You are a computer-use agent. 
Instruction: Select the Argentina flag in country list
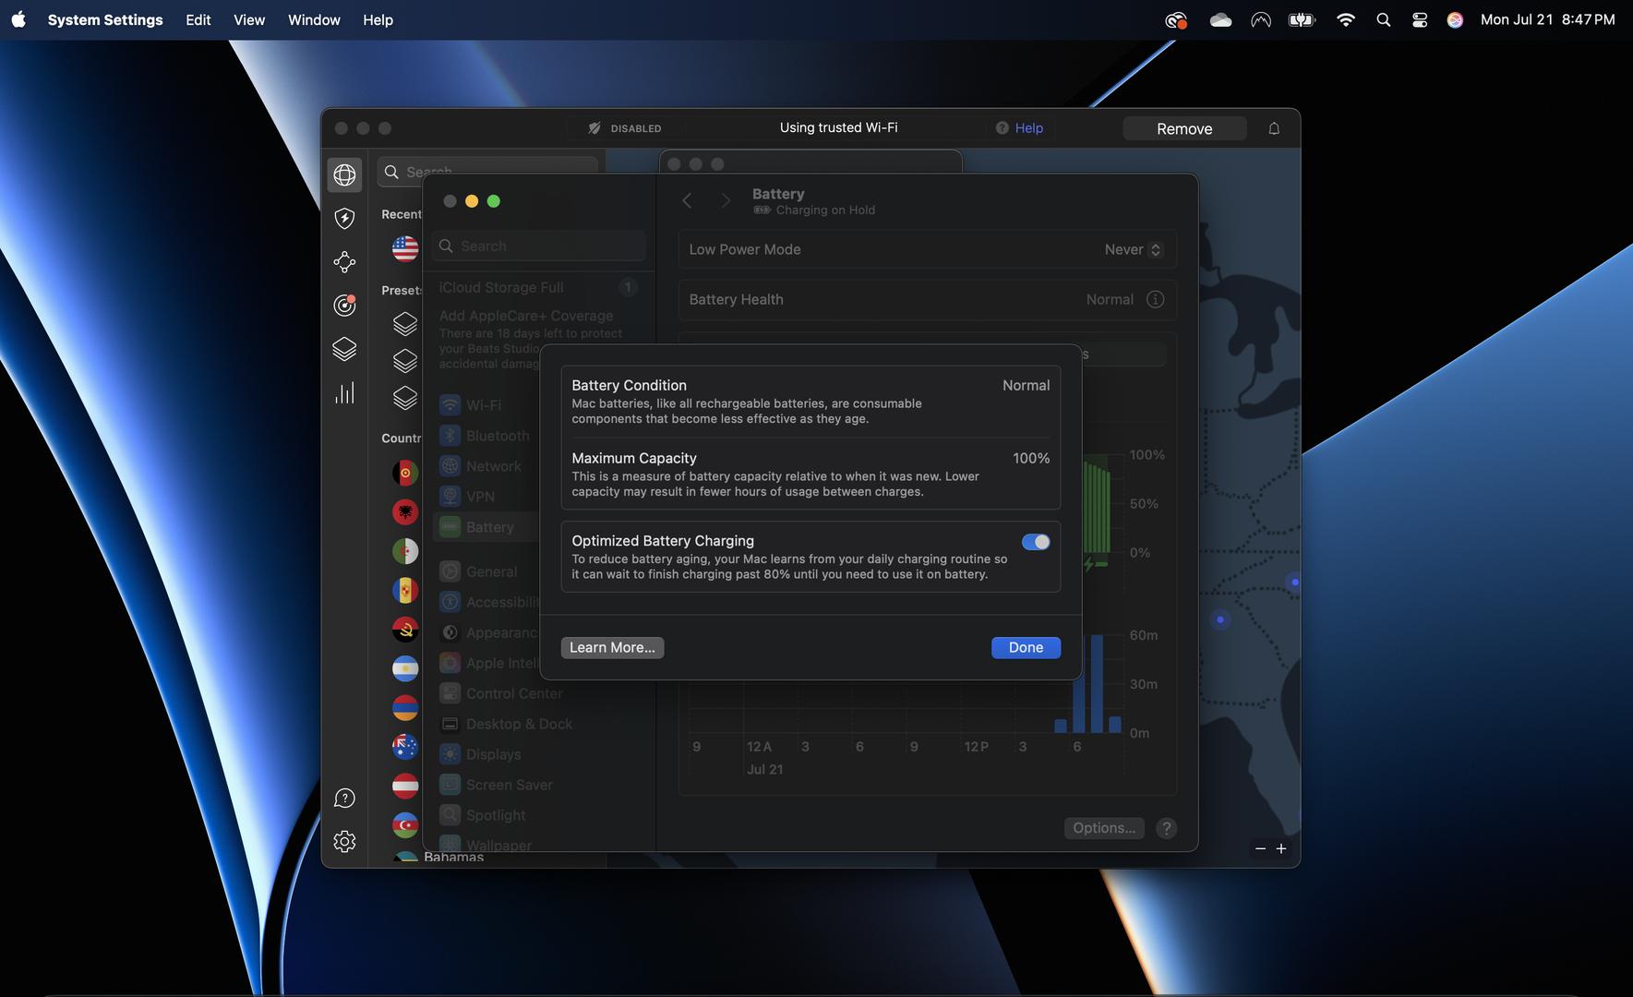coord(405,668)
